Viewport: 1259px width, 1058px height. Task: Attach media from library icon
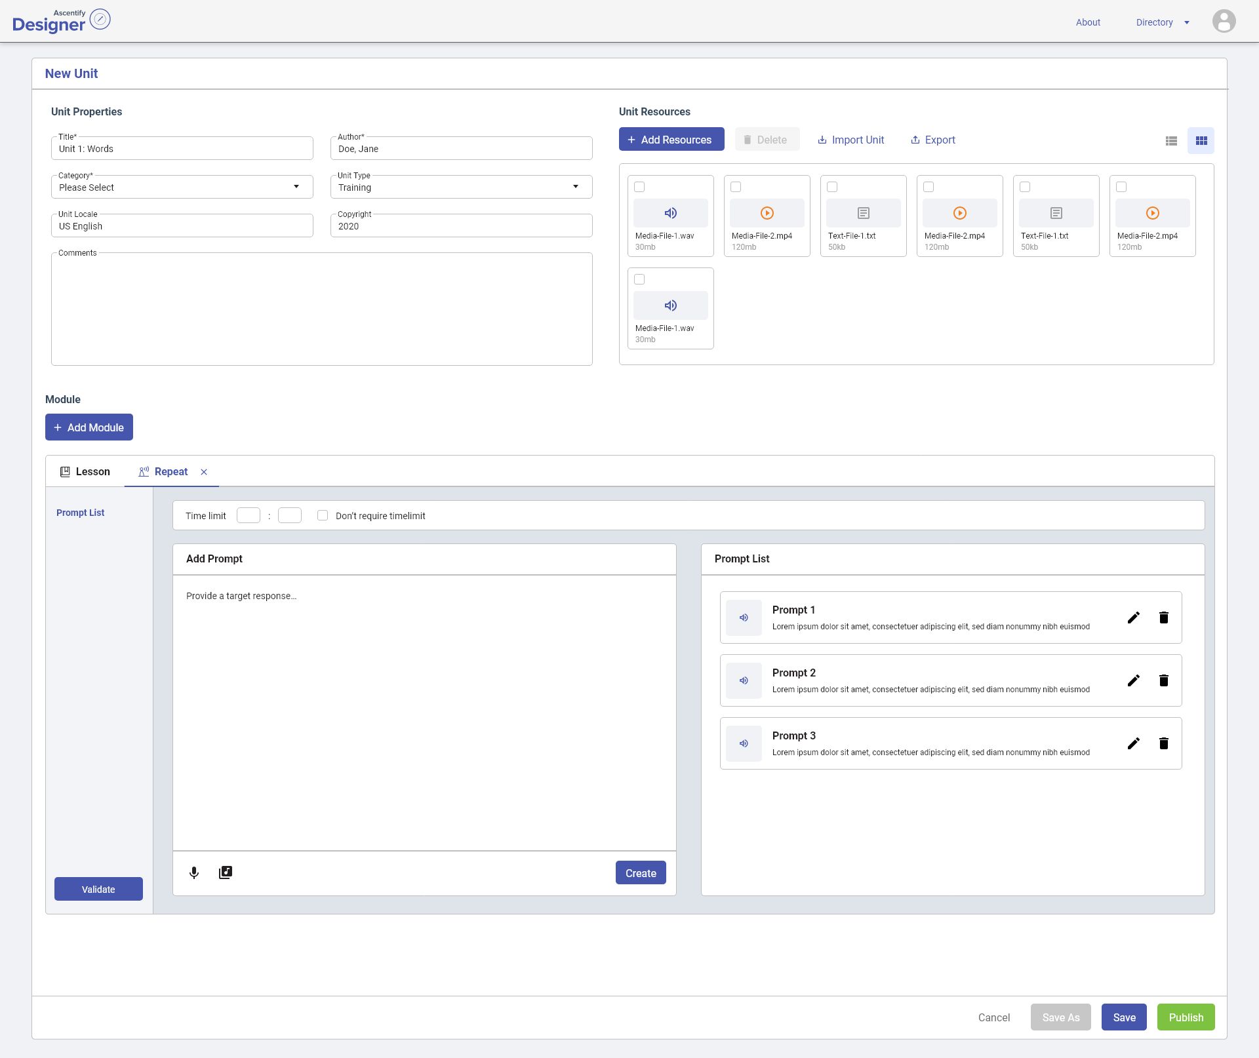coord(226,872)
